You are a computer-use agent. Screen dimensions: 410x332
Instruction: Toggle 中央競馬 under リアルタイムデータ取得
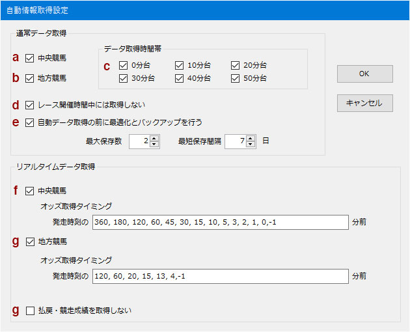(x=29, y=191)
